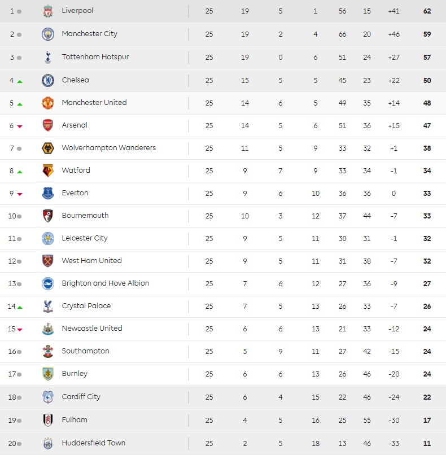Viewport: 446px width, 455px height.
Task: Click the Arsenal cannon crest
Action: click(48, 125)
